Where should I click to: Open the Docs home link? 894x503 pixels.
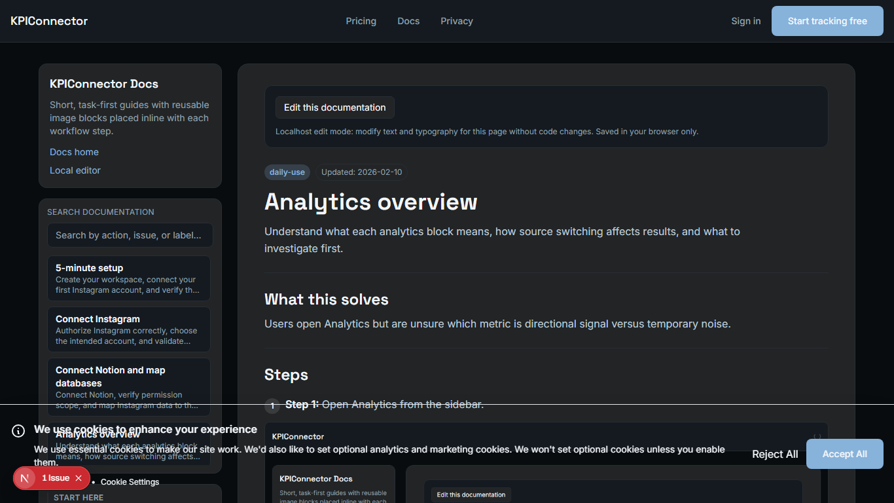74,152
